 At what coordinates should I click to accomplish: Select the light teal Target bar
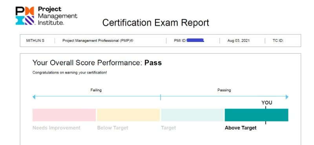(192, 115)
